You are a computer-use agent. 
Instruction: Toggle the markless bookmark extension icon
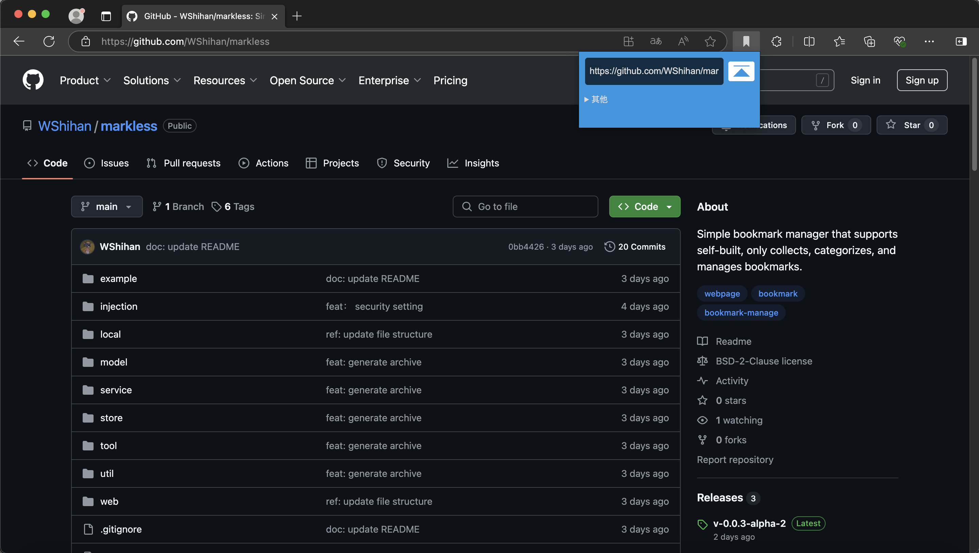point(746,41)
